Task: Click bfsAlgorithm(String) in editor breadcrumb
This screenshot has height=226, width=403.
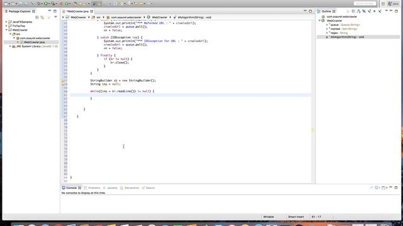Action: click(192, 17)
